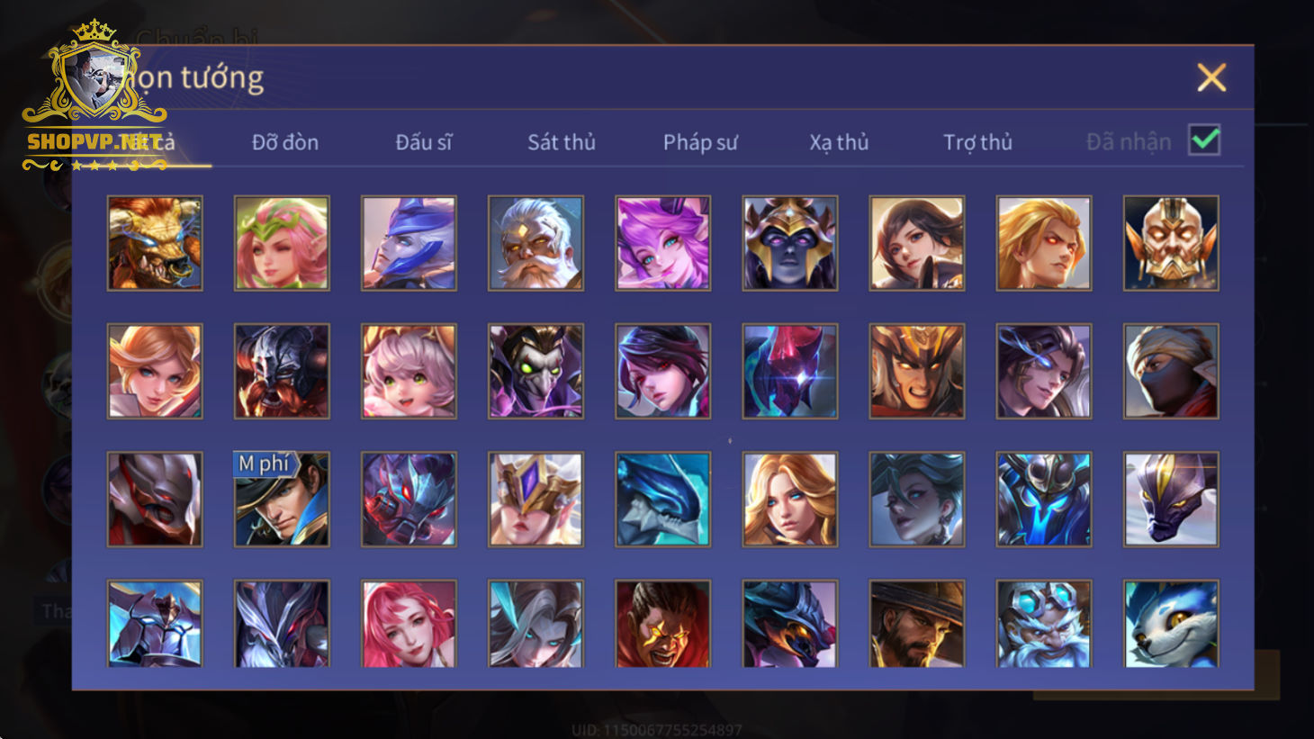Screen dimensions: 1314x739
Task: Choose the cowboy hat bearded hero
Action: click(x=917, y=623)
